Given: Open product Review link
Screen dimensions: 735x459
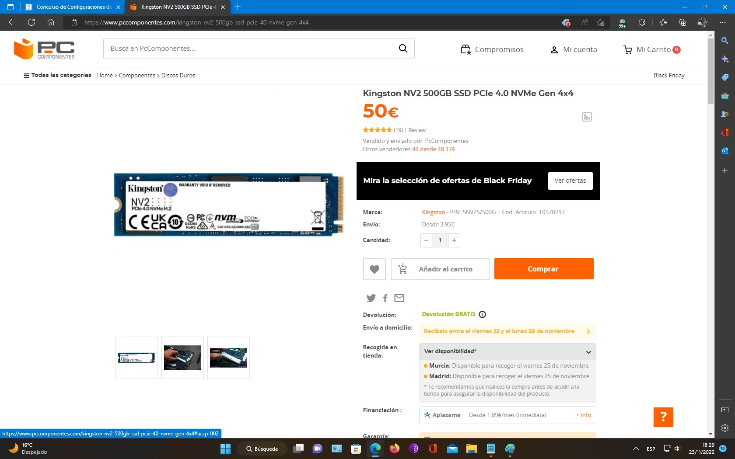Looking at the screenshot, I should 417,130.
